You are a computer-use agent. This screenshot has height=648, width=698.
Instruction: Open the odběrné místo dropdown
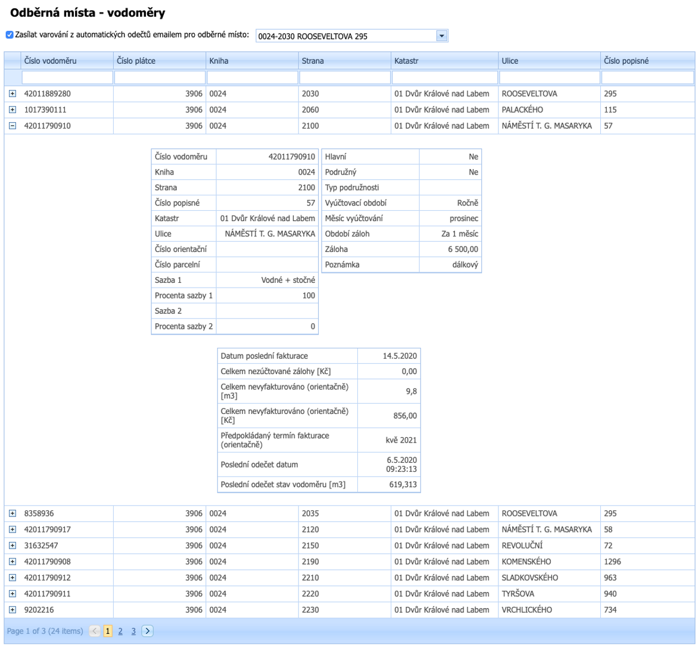(x=441, y=36)
